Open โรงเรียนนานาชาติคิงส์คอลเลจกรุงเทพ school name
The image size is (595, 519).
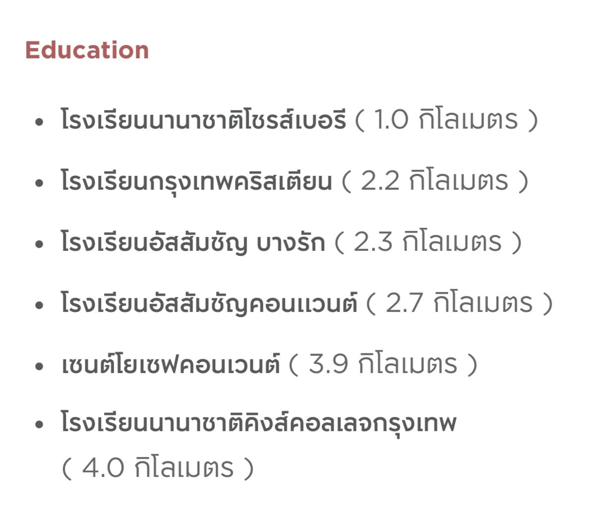tap(258, 423)
